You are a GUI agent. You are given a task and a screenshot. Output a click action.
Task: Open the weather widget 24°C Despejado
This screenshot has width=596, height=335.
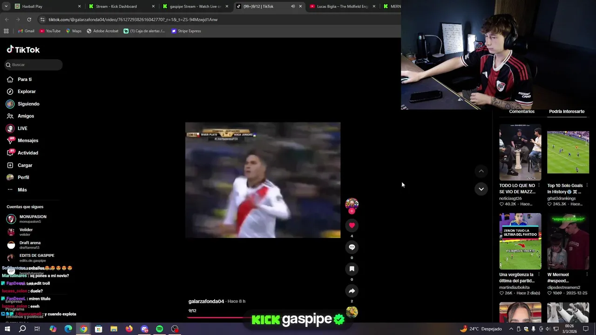(481, 329)
